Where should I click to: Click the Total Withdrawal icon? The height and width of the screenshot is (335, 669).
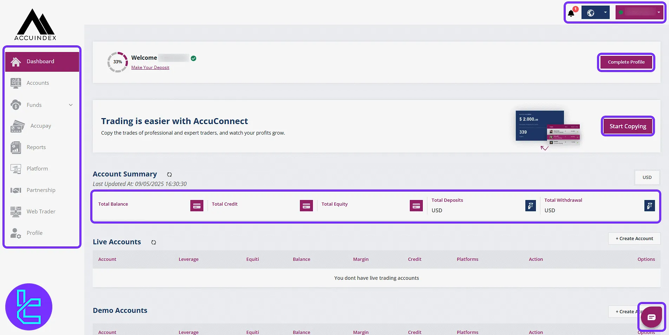point(649,206)
